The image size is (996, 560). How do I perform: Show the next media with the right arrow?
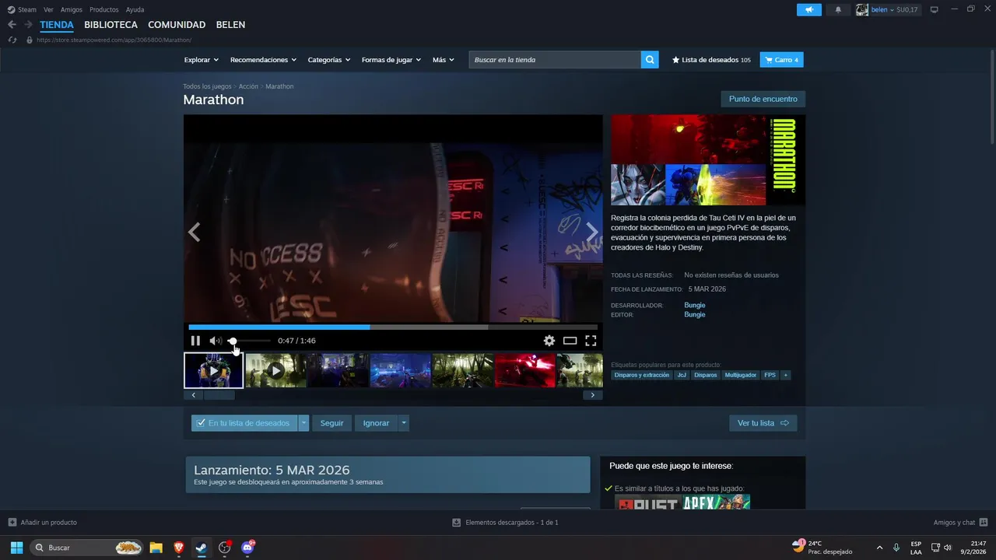592,232
